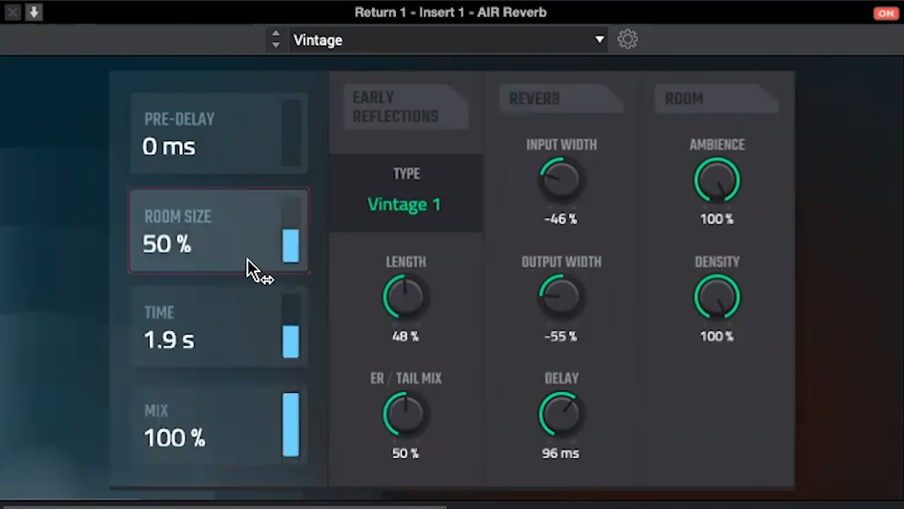Click the preset up stepper arrow

click(276, 34)
